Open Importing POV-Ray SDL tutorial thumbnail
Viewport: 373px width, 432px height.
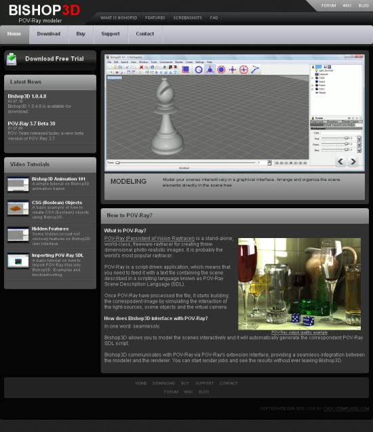click(18, 260)
